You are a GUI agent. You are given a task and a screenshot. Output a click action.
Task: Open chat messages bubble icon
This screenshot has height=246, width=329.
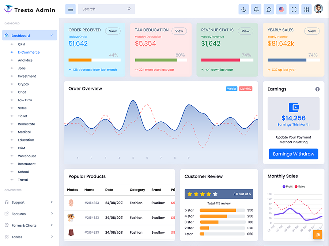point(269,9)
